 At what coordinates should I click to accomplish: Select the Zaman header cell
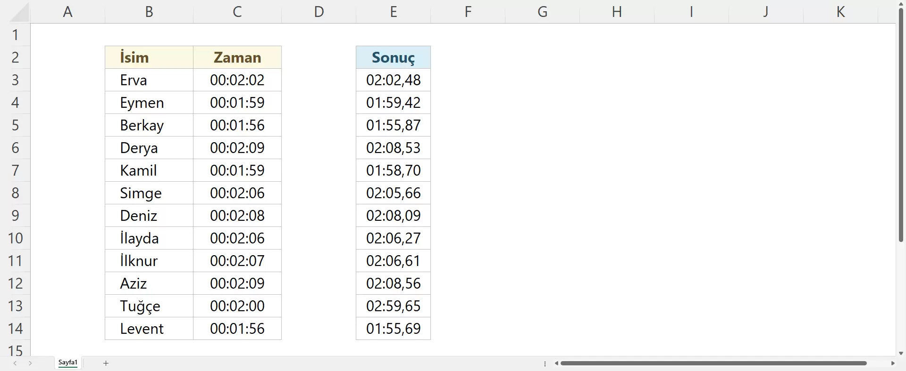237,57
